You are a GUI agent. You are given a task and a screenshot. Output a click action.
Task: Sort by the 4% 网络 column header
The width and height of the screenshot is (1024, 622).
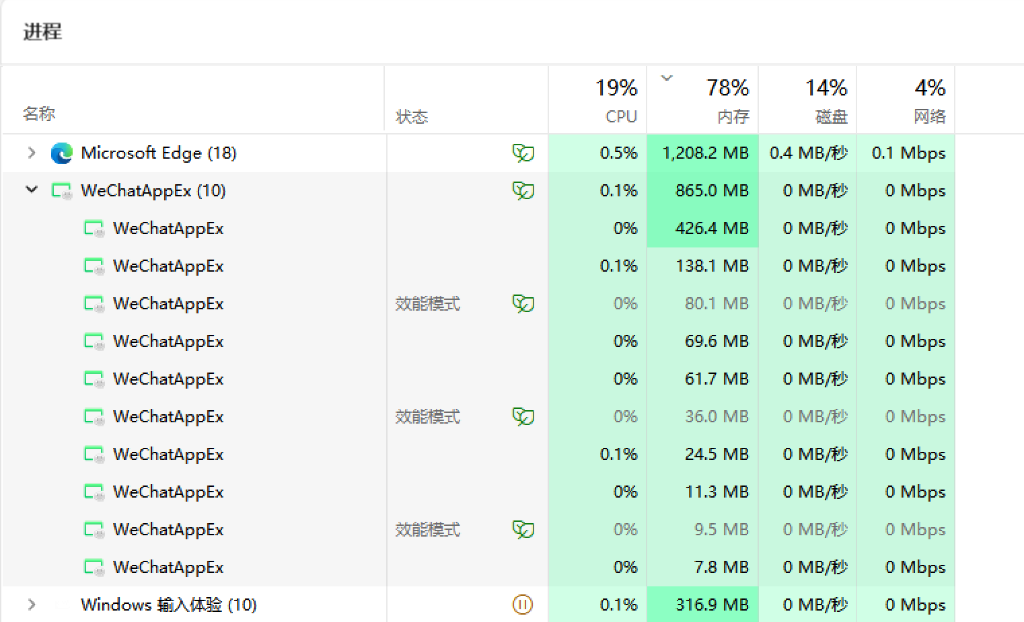[x=906, y=100]
